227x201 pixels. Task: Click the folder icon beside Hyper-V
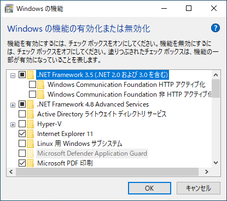click(30, 124)
